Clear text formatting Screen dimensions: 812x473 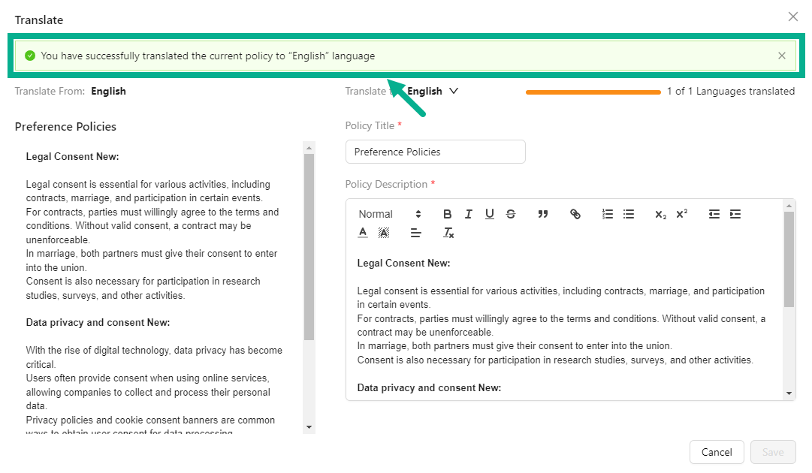[448, 233]
